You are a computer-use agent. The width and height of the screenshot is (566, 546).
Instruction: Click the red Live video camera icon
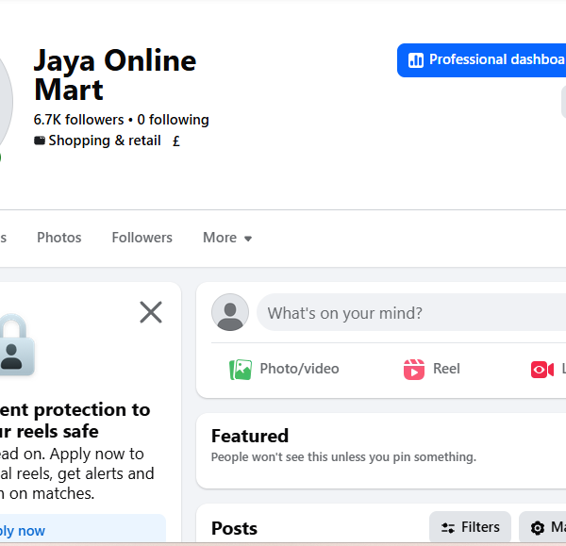[542, 370]
